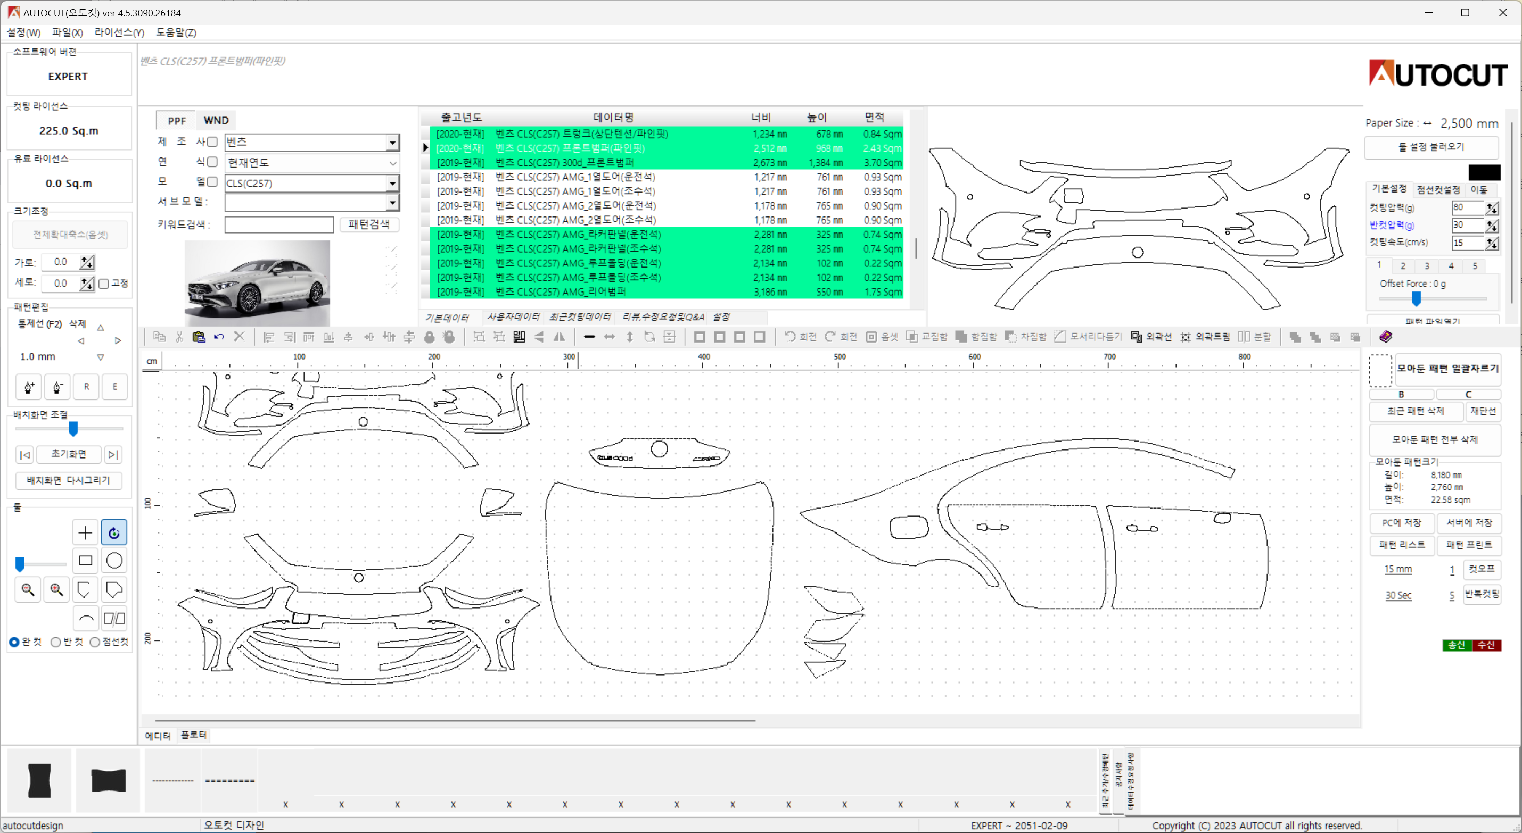Click the X delete icon in toolbar
Screen dimensions: 1522x833
[239, 337]
